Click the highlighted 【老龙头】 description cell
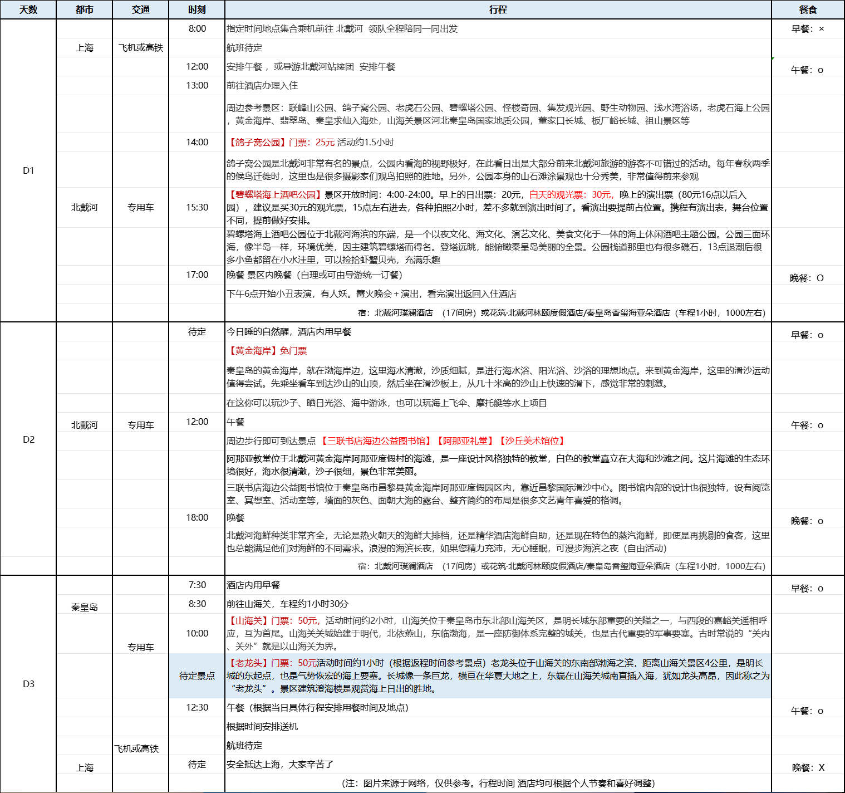Viewport: 845px width, 793px height. [x=498, y=675]
